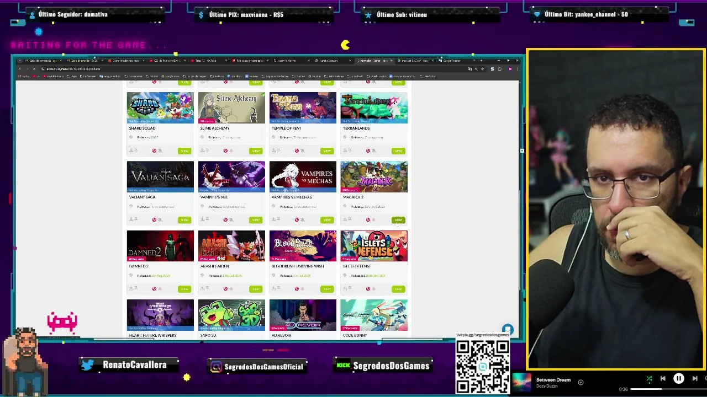Click VIEW on the Temple of Revi card
The image size is (707, 397).
327,151
